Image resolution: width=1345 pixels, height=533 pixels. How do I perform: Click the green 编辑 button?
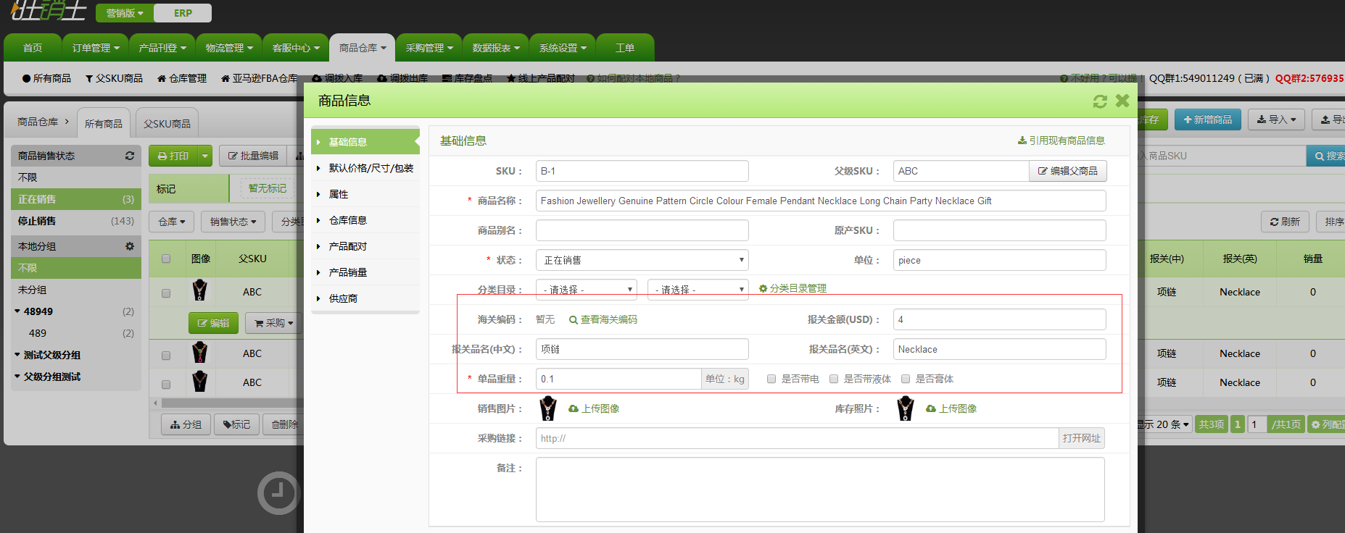(x=213, y=323)
